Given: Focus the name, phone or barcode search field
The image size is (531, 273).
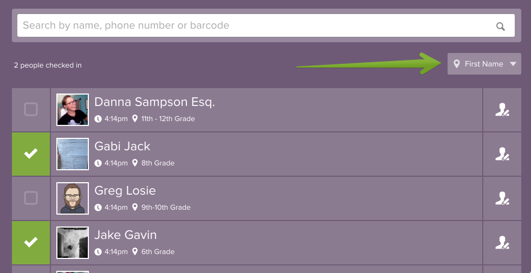Looking at the screenshot, I should coord(255,25).
